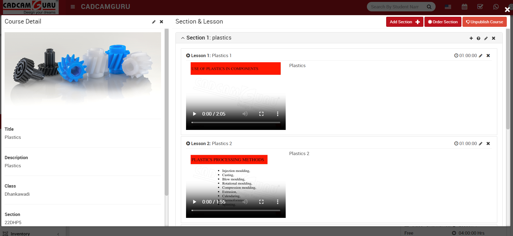Click the question mark icon in Section 1

(479, 38)
